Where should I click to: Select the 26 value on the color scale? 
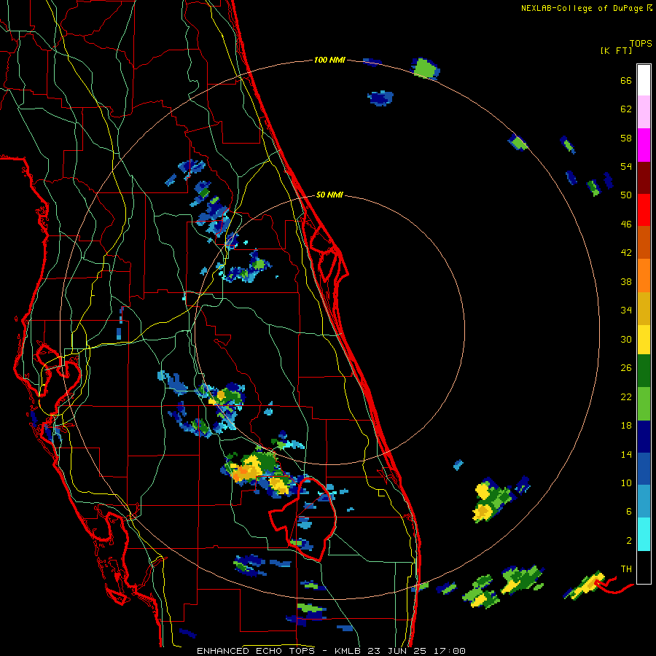click(626, 368)
